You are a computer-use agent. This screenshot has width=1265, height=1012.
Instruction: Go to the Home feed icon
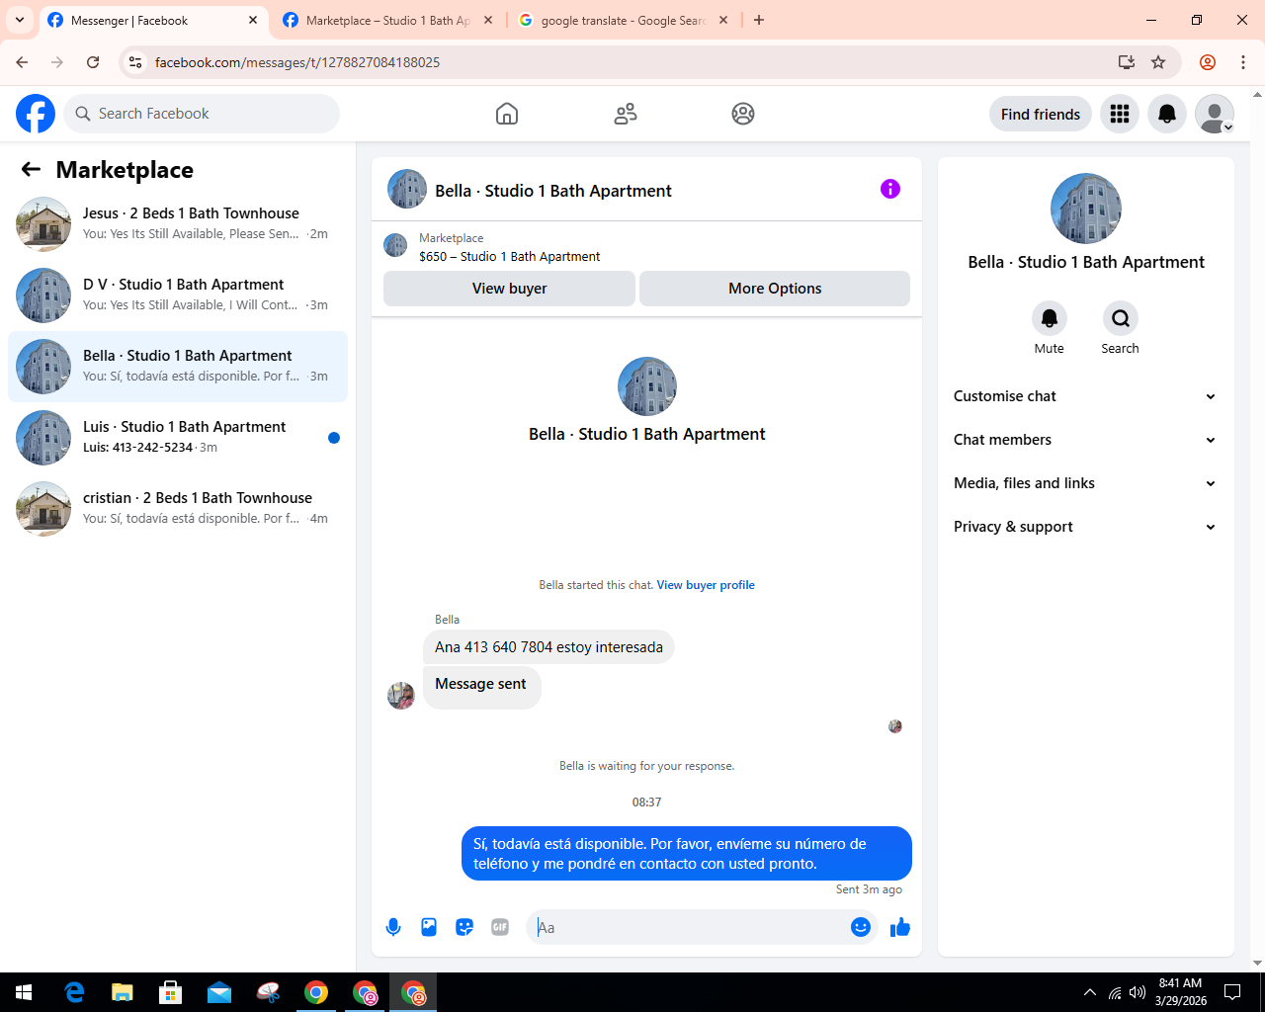[x=507, y=114]
